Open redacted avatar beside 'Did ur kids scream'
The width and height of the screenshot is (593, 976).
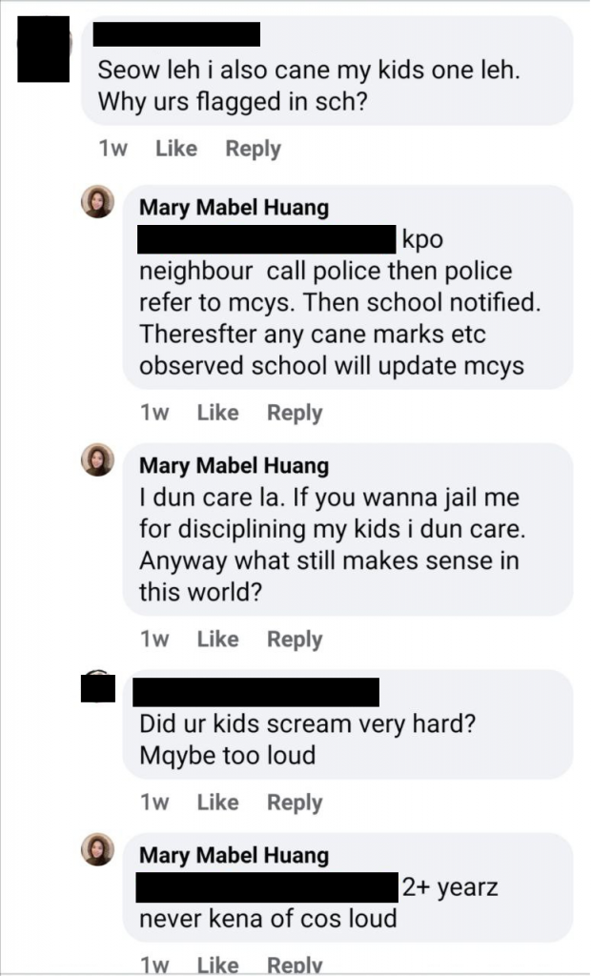point(98,686)
